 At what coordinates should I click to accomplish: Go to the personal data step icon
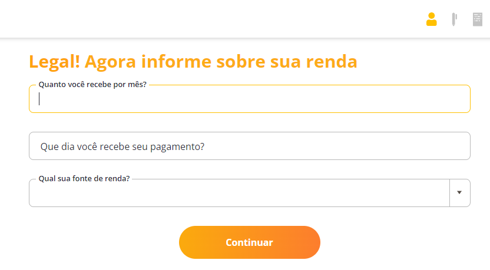click(x=432, y=19)
